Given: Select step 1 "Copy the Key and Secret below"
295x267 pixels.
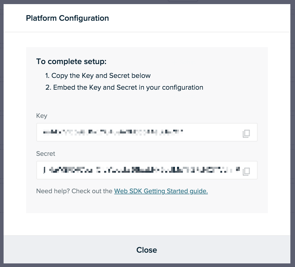Looking at the screenshot, I should (98, 76).
